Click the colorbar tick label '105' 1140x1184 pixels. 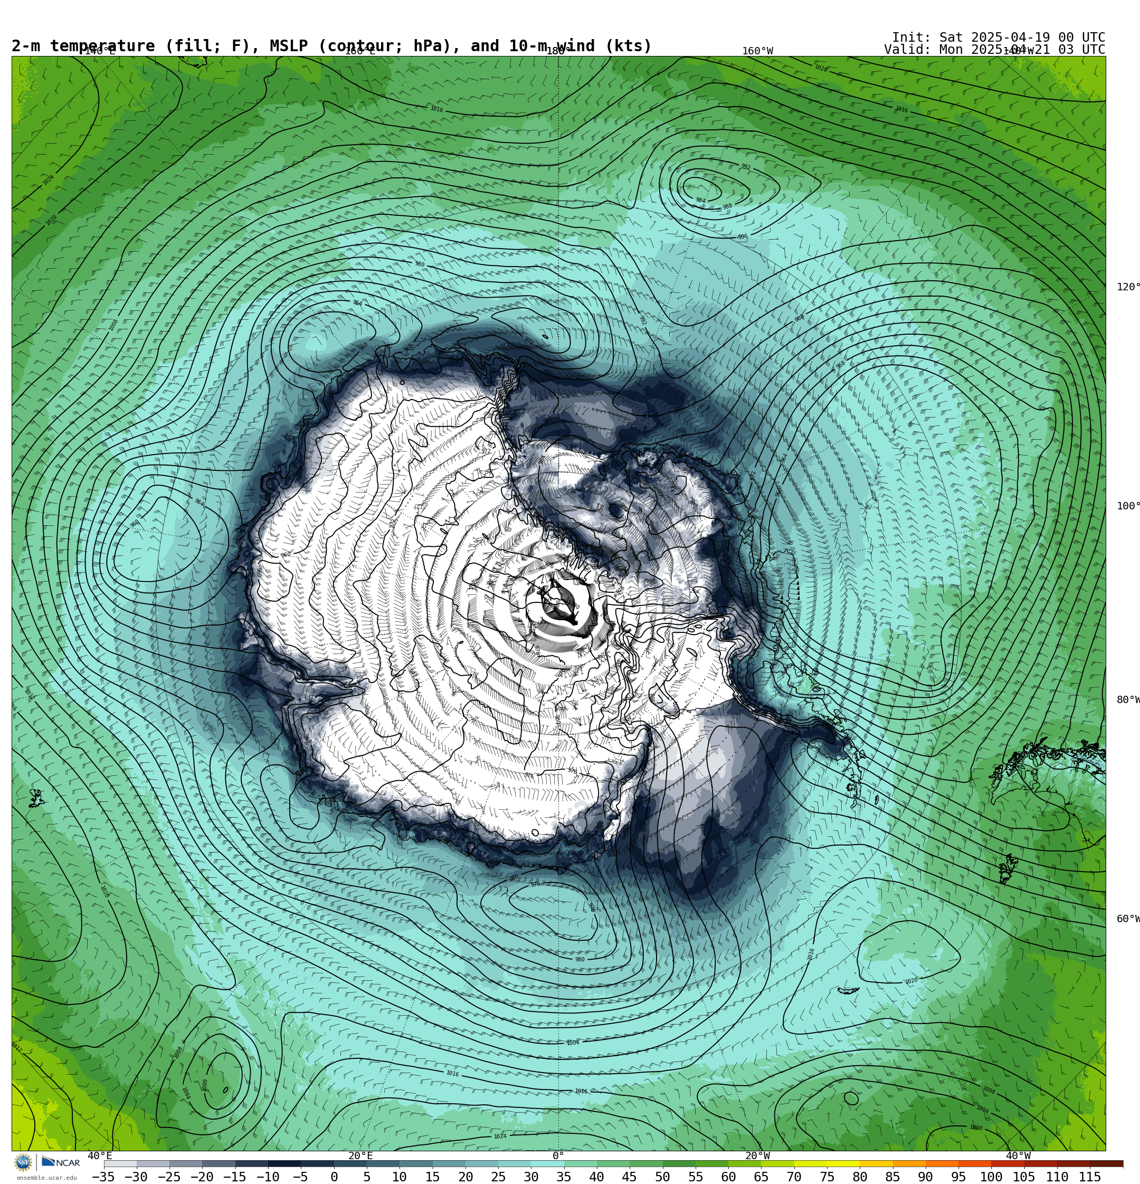(x=1024, y=1177)
